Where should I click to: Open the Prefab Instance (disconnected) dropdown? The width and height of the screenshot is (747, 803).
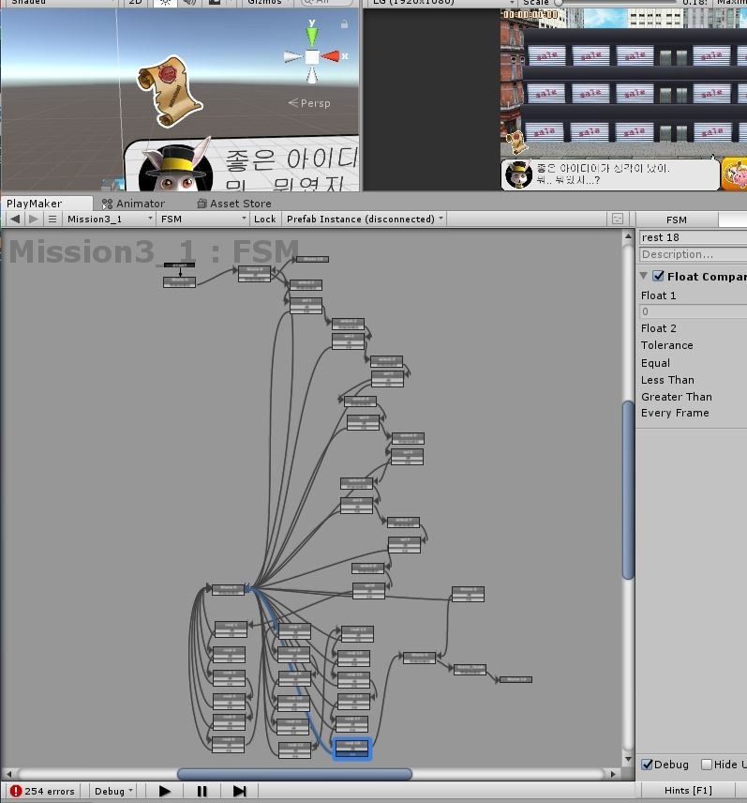365,220
